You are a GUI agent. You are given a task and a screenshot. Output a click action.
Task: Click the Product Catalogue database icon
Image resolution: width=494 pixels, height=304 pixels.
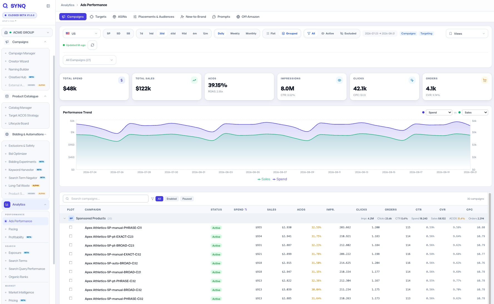[x=7, y=96]
